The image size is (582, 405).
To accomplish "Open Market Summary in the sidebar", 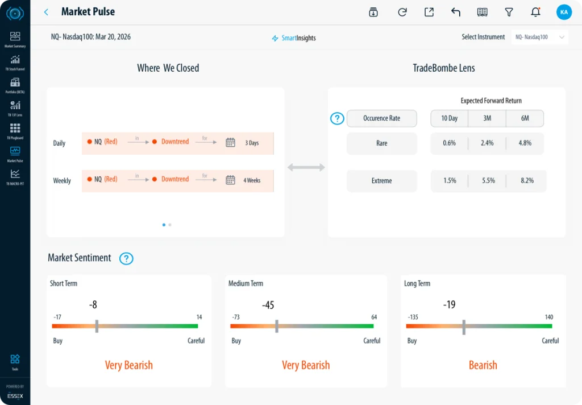I will 15,39.
